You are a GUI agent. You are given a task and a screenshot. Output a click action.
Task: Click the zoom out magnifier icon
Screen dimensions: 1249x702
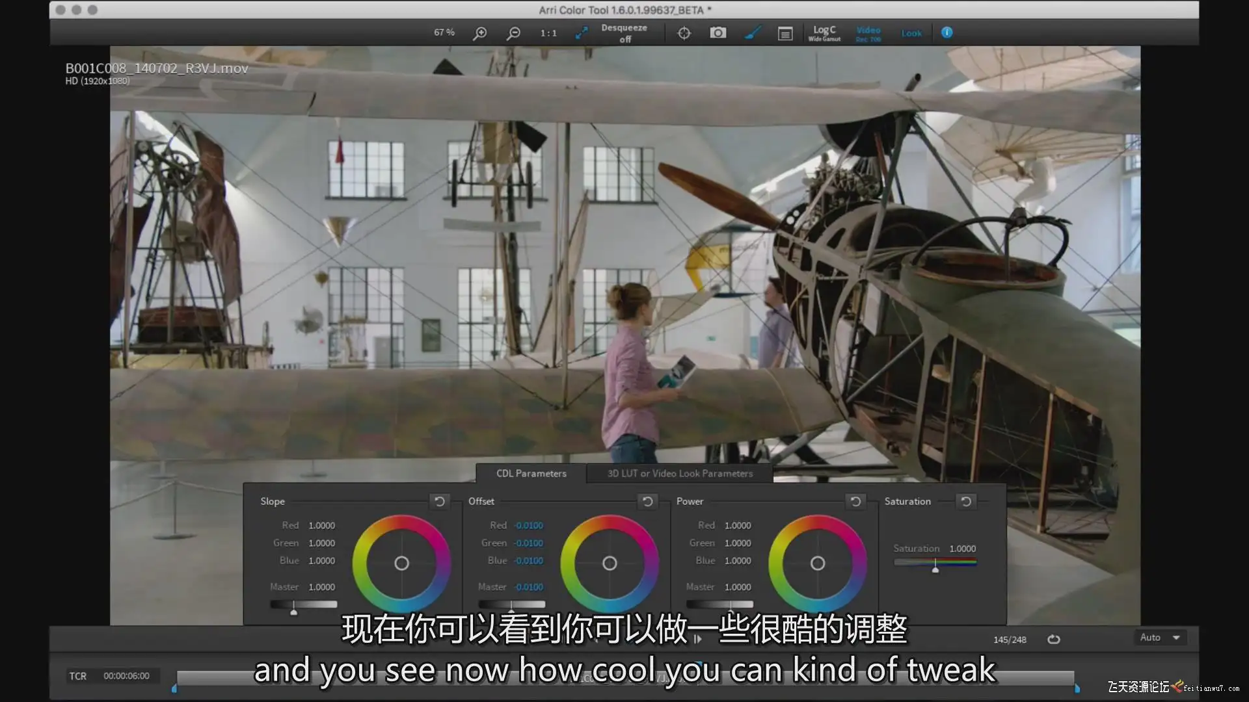[x=513, y=33]
